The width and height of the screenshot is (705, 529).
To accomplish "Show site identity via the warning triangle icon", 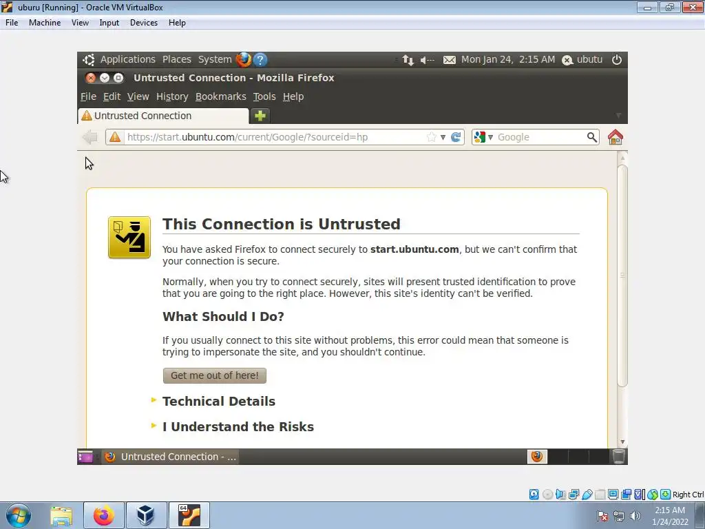I will click(x=115, y=137).
